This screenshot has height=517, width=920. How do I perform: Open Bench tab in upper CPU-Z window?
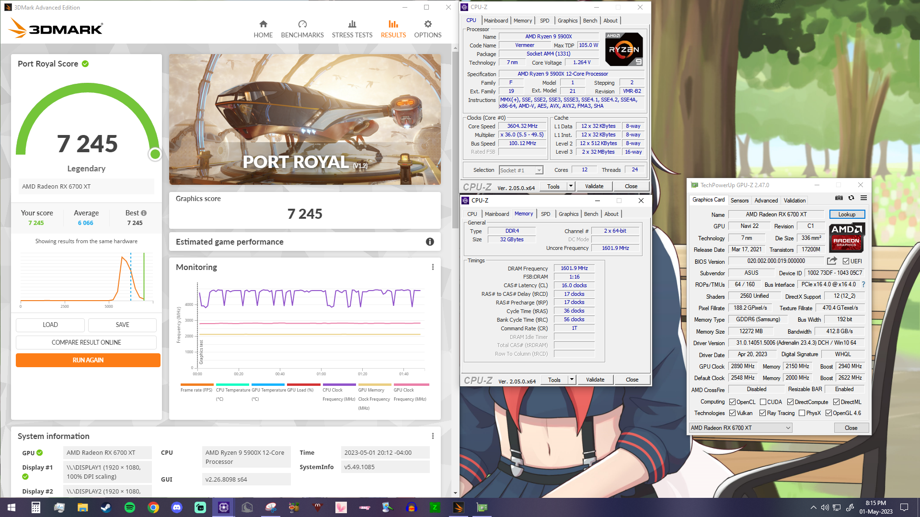pos(590,21)
